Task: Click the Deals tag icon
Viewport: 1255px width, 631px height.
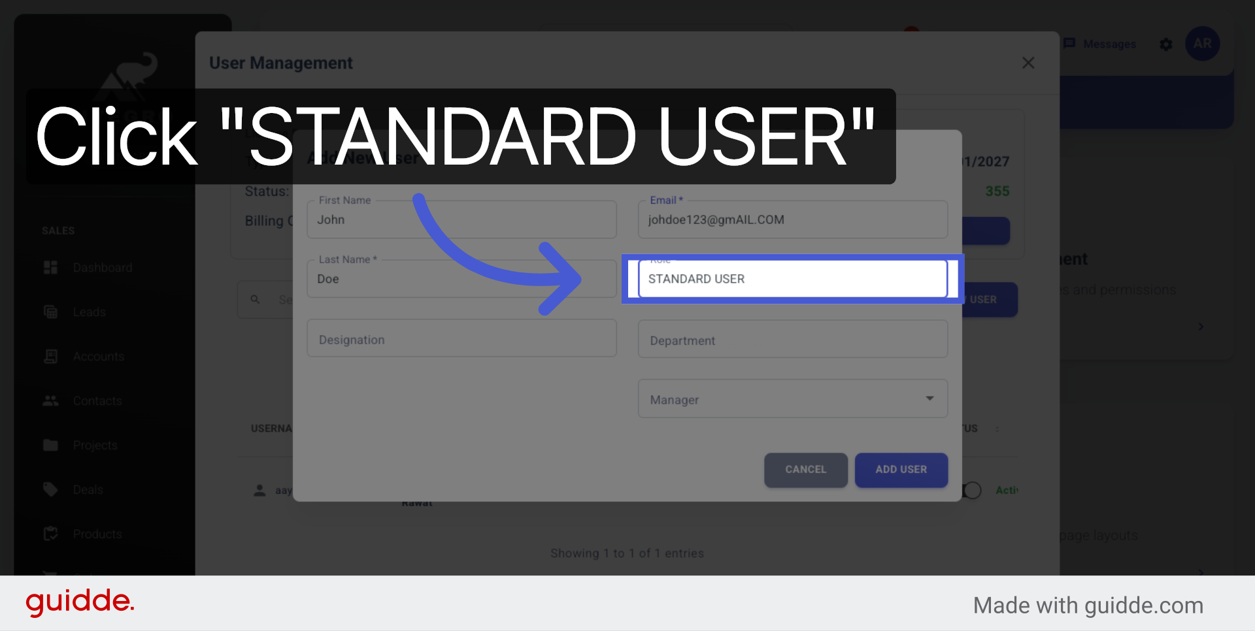Action: [50, 489]
